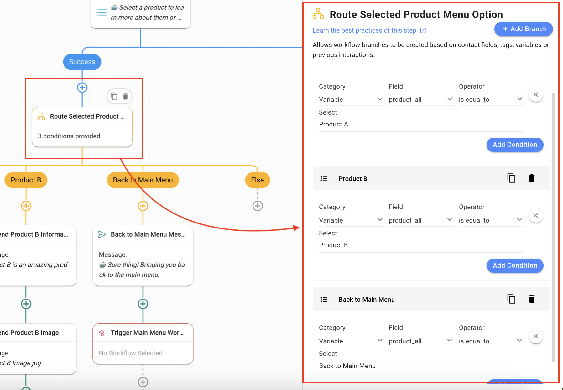Delete the Product B branch
Screen dimensions: 563x390
coord(531,178)
